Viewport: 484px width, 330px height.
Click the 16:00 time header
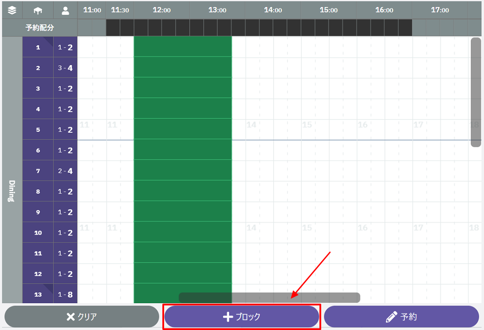click(x=384, y=10)
